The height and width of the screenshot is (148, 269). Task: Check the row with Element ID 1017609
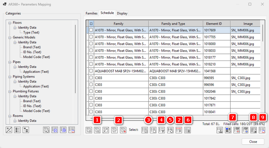click(91, 30)
